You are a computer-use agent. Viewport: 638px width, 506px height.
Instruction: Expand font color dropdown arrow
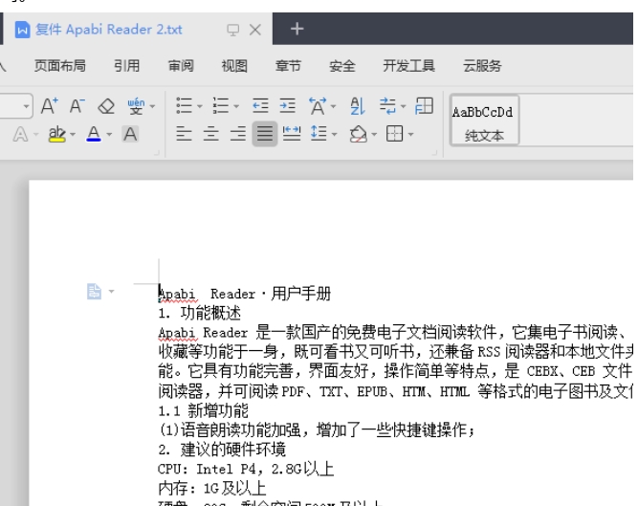(109, 134)
